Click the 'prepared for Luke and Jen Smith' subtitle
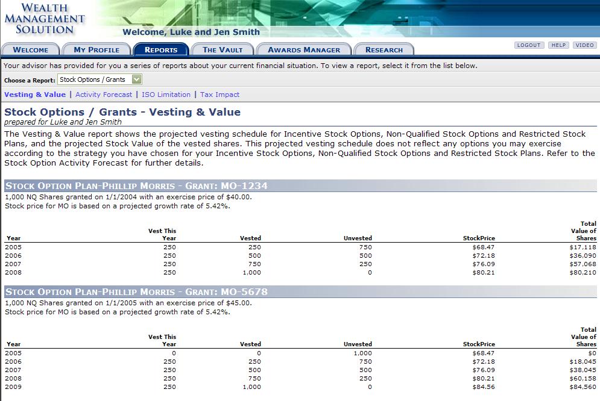This screenshot has height=401, width=600. [x=63, y=122]
